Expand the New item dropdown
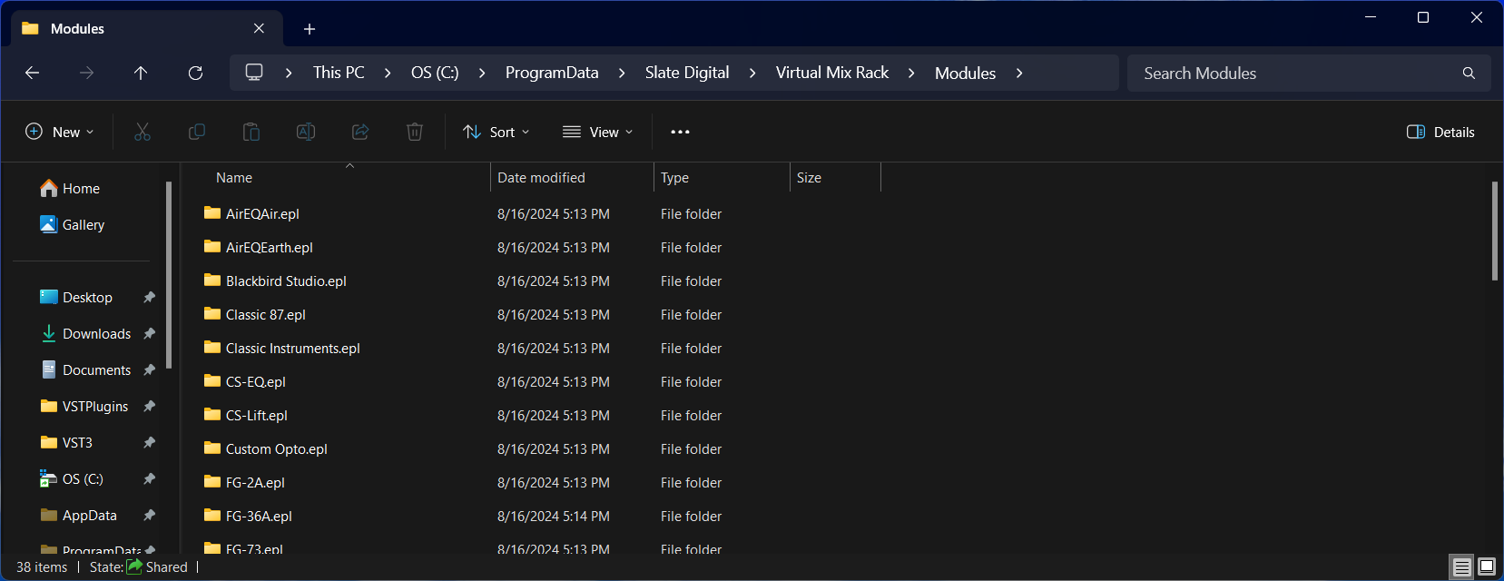Image resolution: width=1504 pixels, height=581 pixels. coord(60,132)
